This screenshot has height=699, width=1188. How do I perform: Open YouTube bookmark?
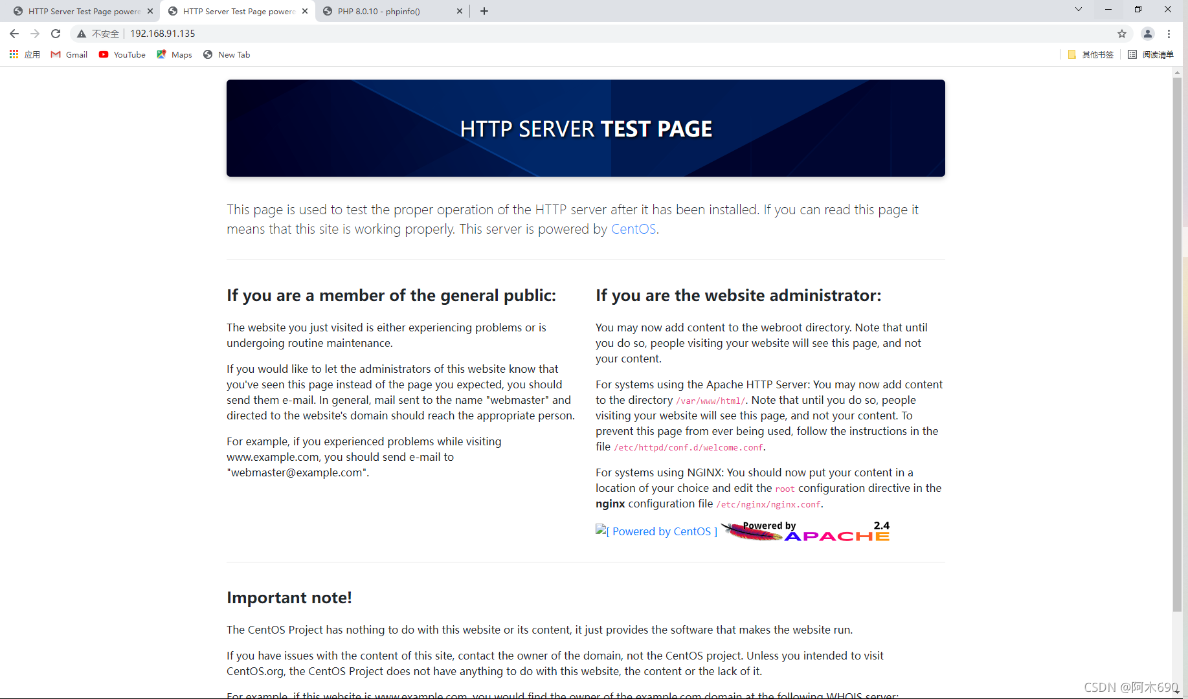pyautogui.click(x=122, y=54)
